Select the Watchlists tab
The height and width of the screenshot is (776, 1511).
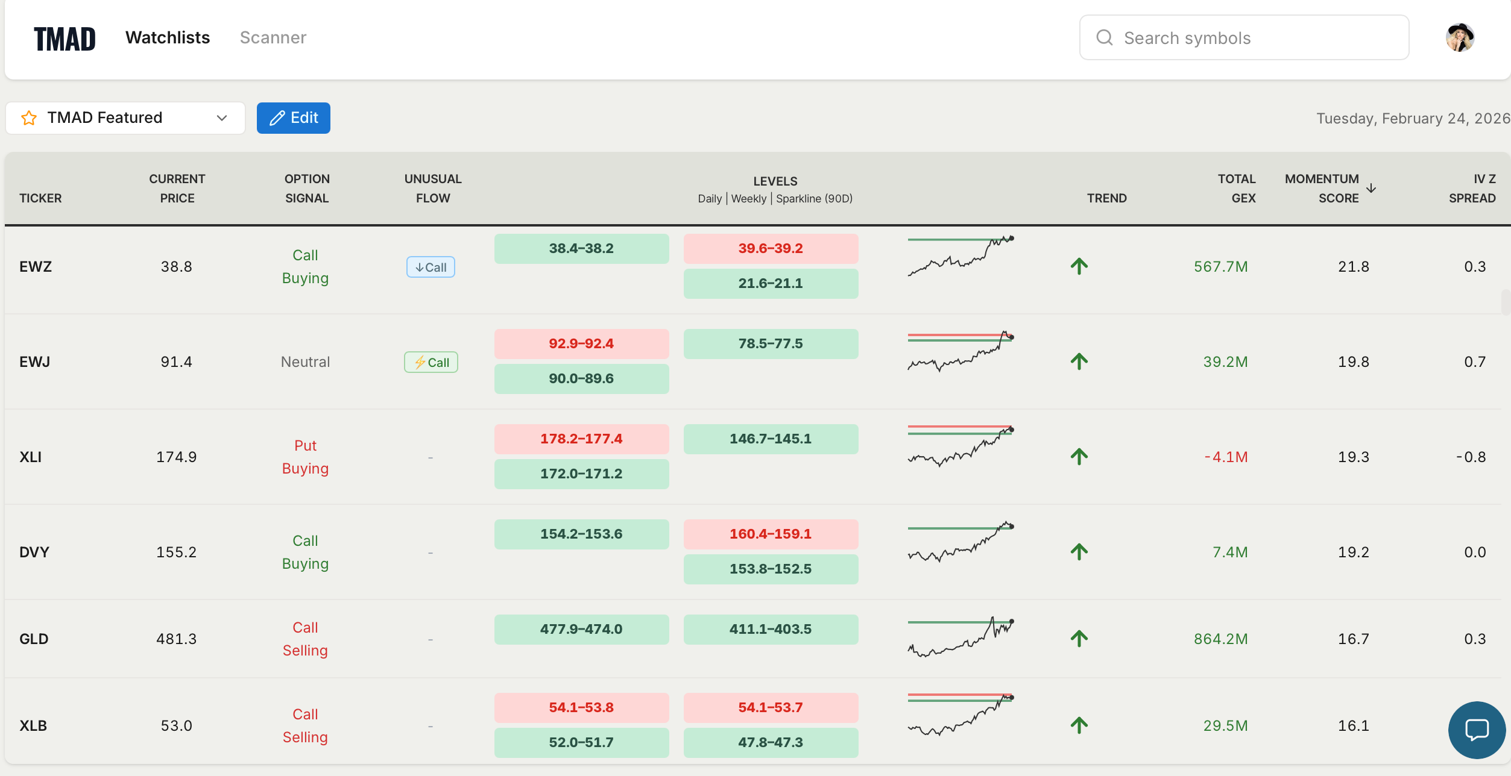point(168,38)
